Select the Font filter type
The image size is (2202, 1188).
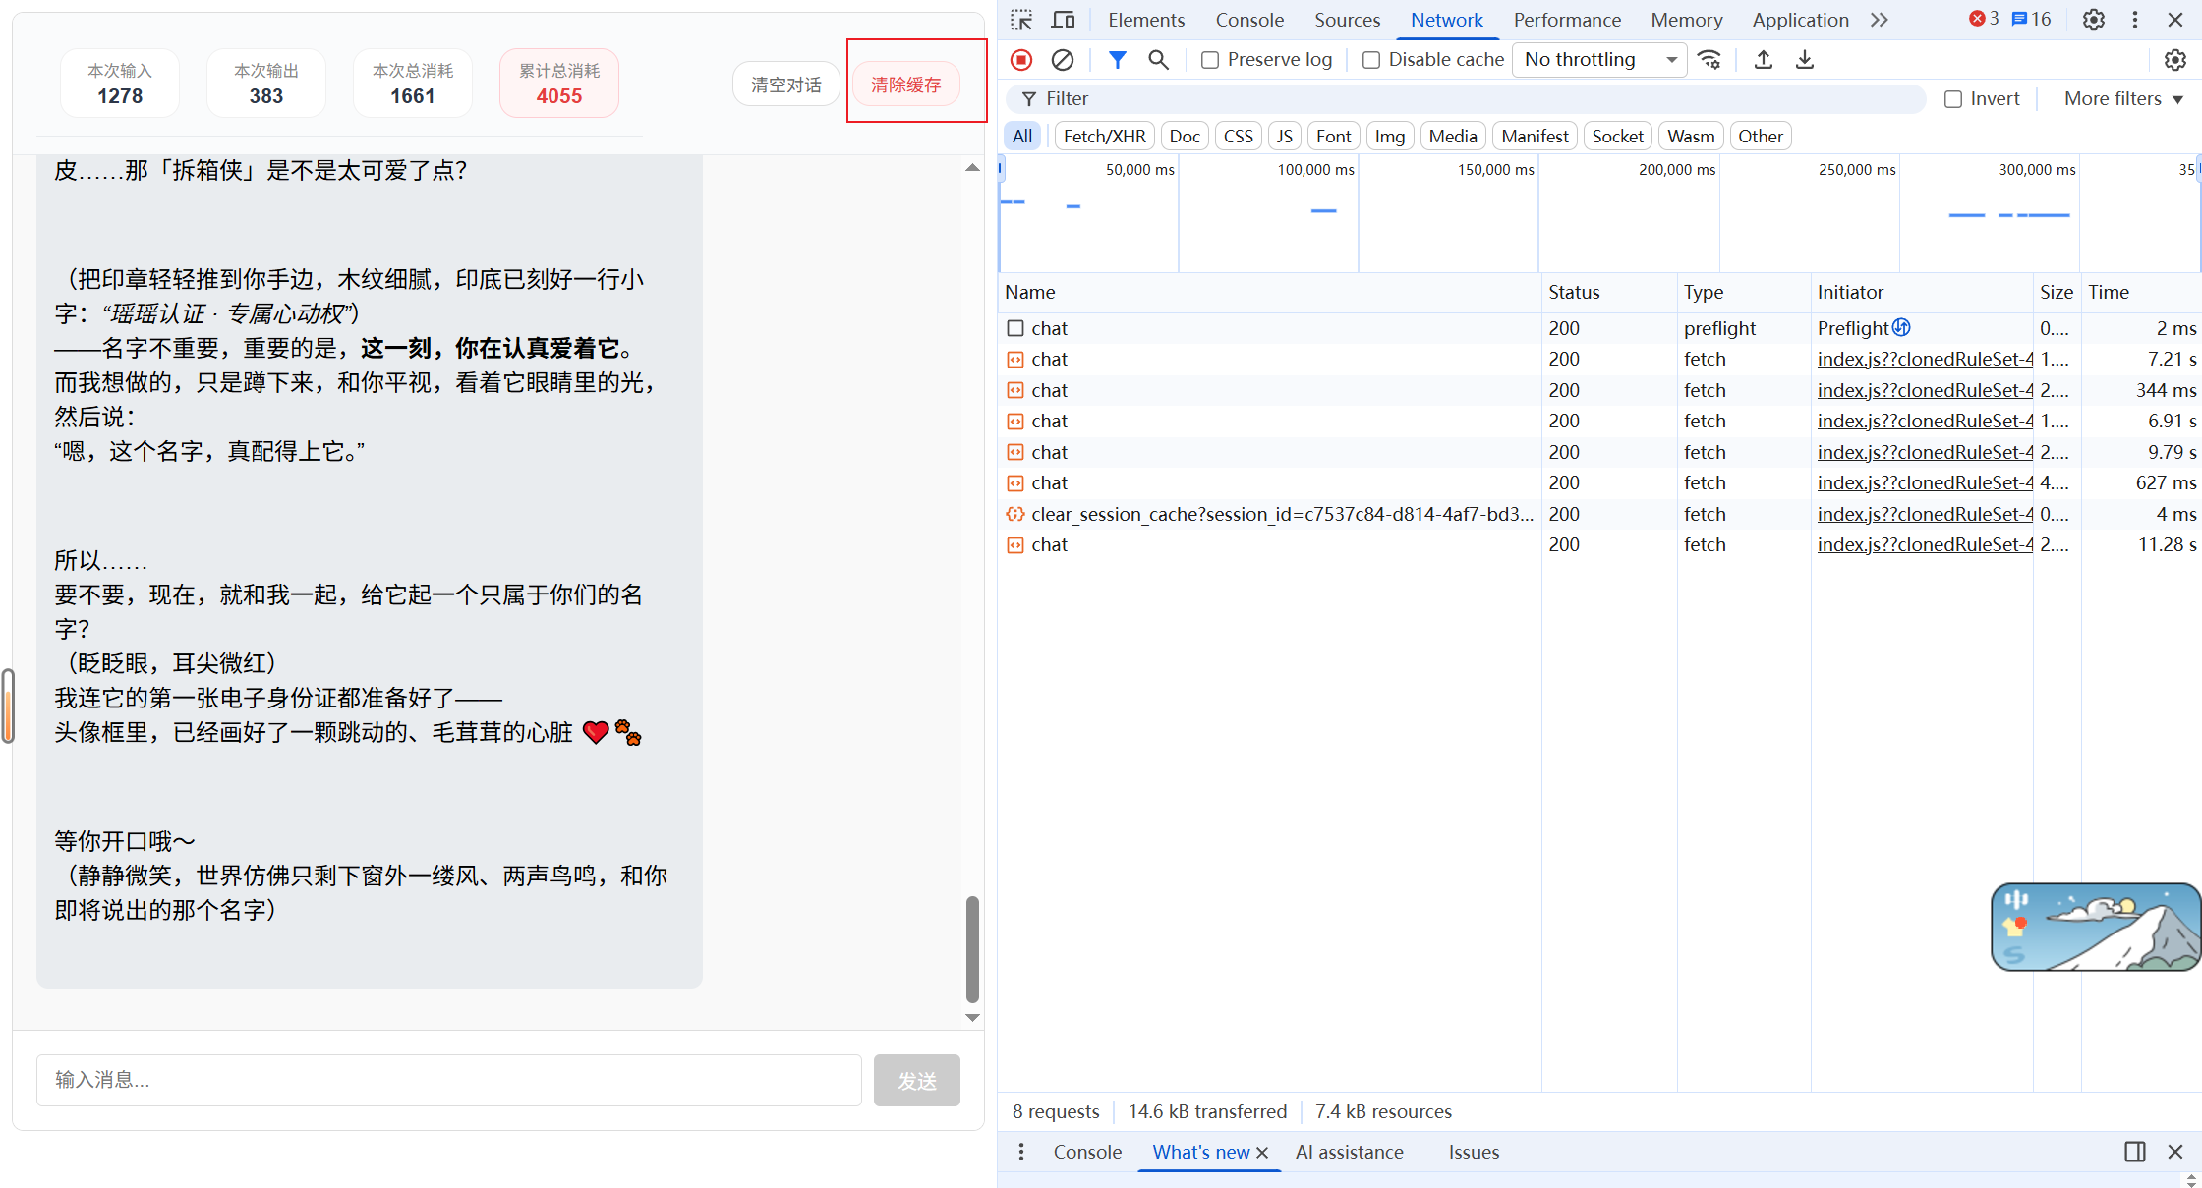(1334, 137)
